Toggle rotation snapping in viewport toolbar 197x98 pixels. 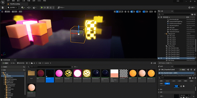(x=137, y=12)
